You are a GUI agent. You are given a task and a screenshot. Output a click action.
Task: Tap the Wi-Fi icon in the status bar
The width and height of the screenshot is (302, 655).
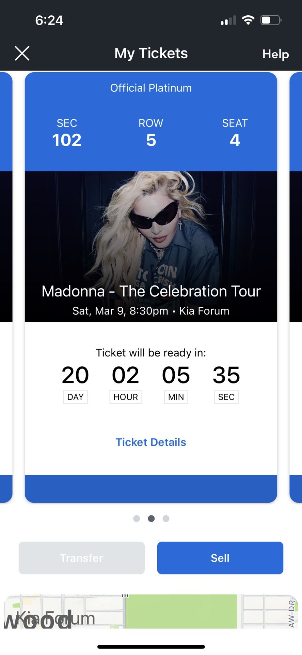point(248,20)
